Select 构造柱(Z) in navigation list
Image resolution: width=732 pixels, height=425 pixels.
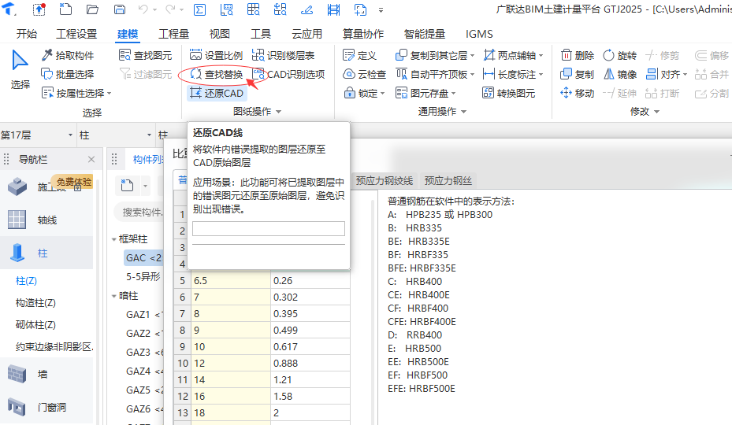[36, 303]
